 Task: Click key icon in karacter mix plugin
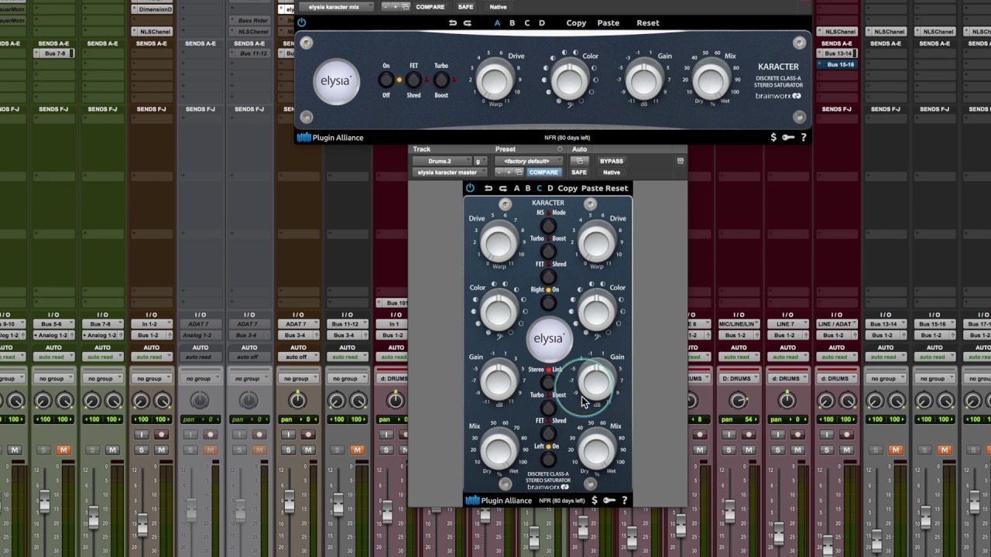tap(788, 138)
